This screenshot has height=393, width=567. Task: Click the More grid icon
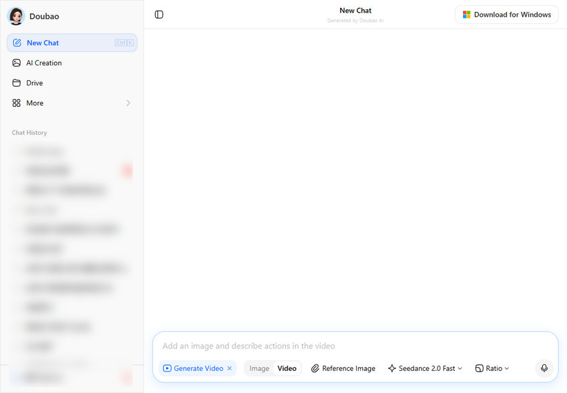[17, 103]
